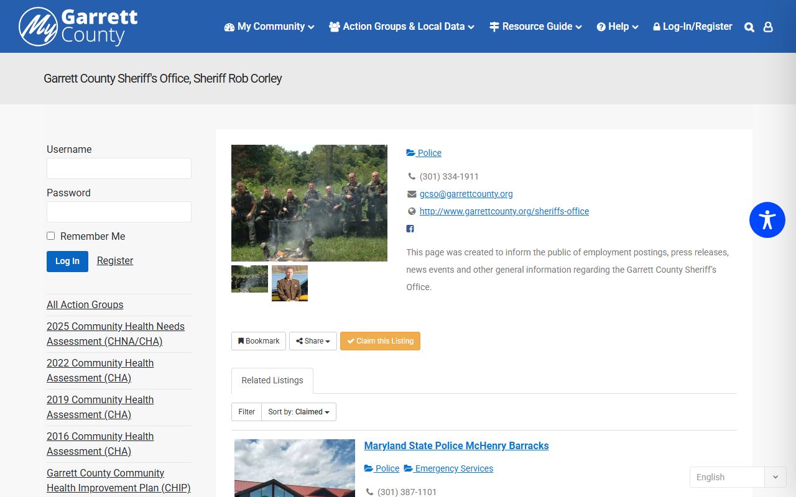Viewport: 796px width, 497px height.
Task: Open the Police category link for Sheriff's Office
Action: click(x=423, y=153)
